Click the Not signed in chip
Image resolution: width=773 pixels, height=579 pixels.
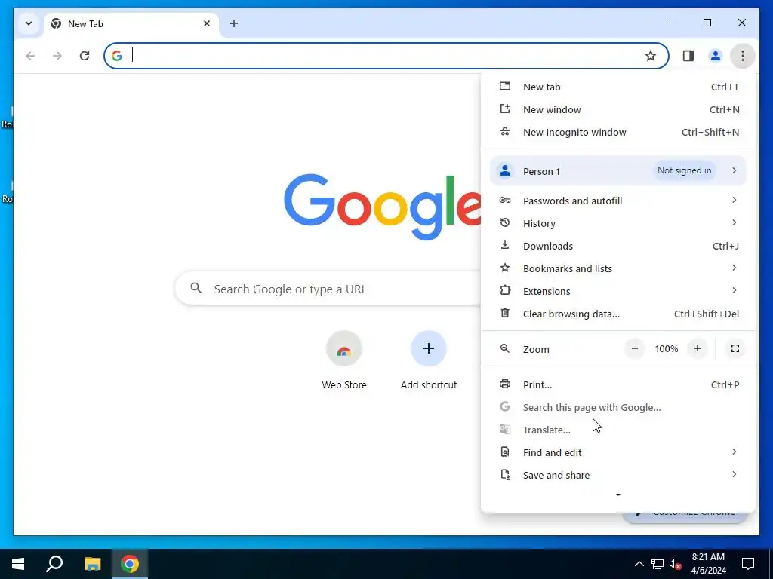click(x=684, y=170)
